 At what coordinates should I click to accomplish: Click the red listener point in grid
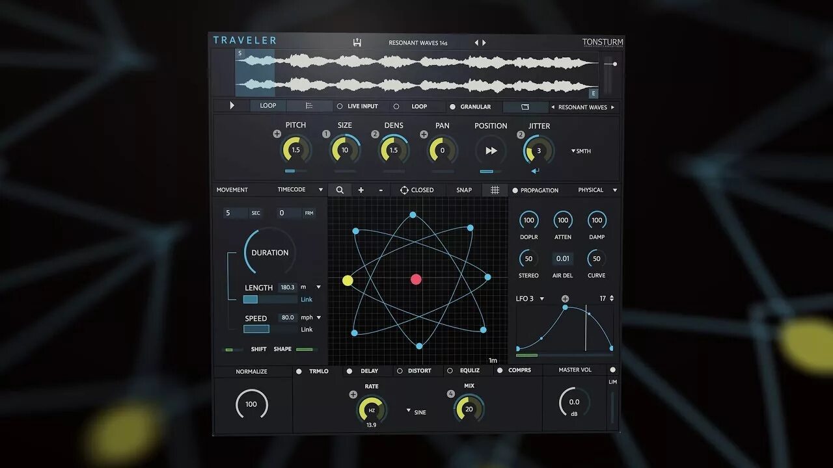416,279
